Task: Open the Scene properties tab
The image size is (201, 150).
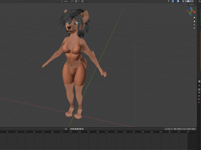Action: [199, 99]
